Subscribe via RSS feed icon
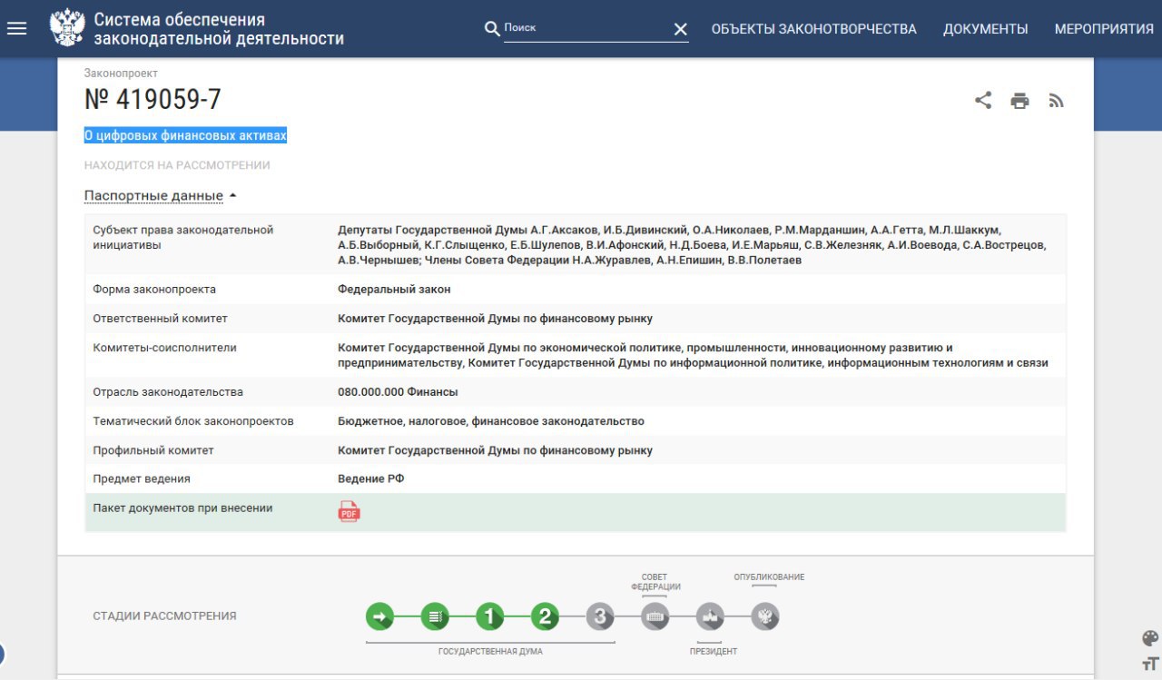The width and height of the screenshot is (1162, 680). tap(1056, 101)
